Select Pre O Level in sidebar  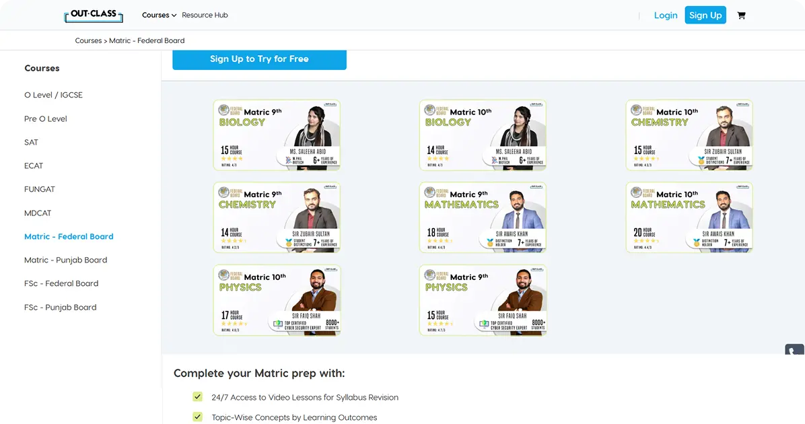tap(46, 118)
